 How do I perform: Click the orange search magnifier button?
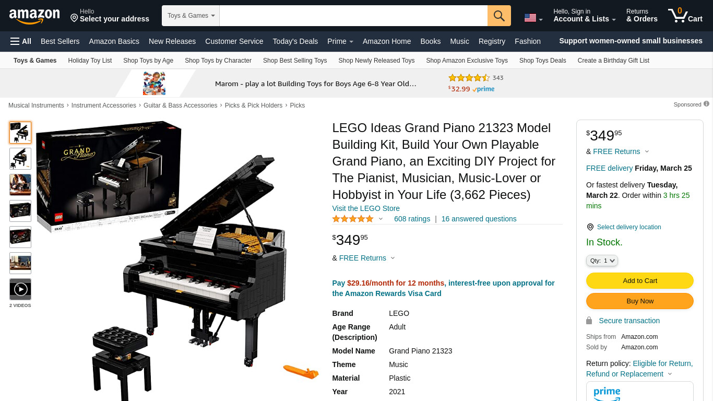point(499,16)
